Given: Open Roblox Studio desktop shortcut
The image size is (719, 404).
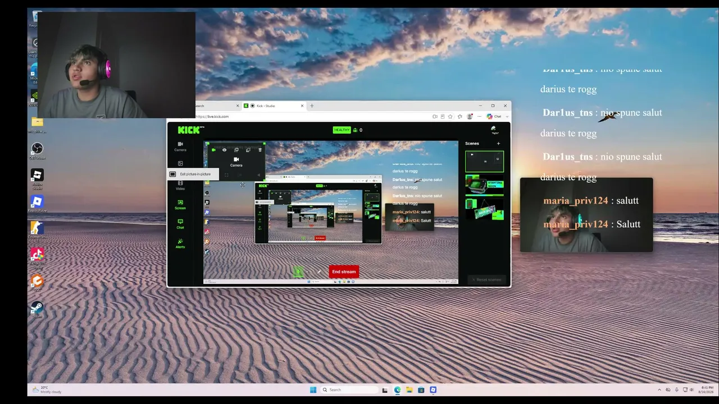Looking at the screenshot, I should [x=37, y=178].
